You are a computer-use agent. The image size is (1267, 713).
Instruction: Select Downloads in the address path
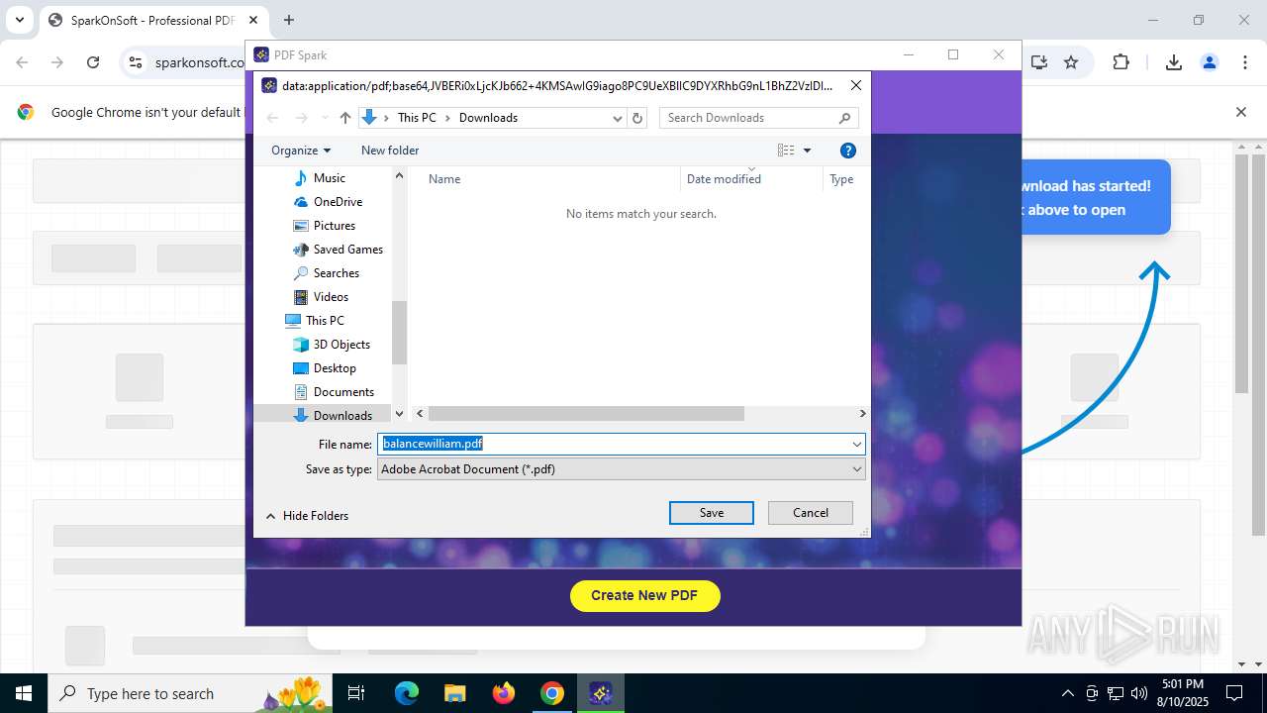pos(488,118)
